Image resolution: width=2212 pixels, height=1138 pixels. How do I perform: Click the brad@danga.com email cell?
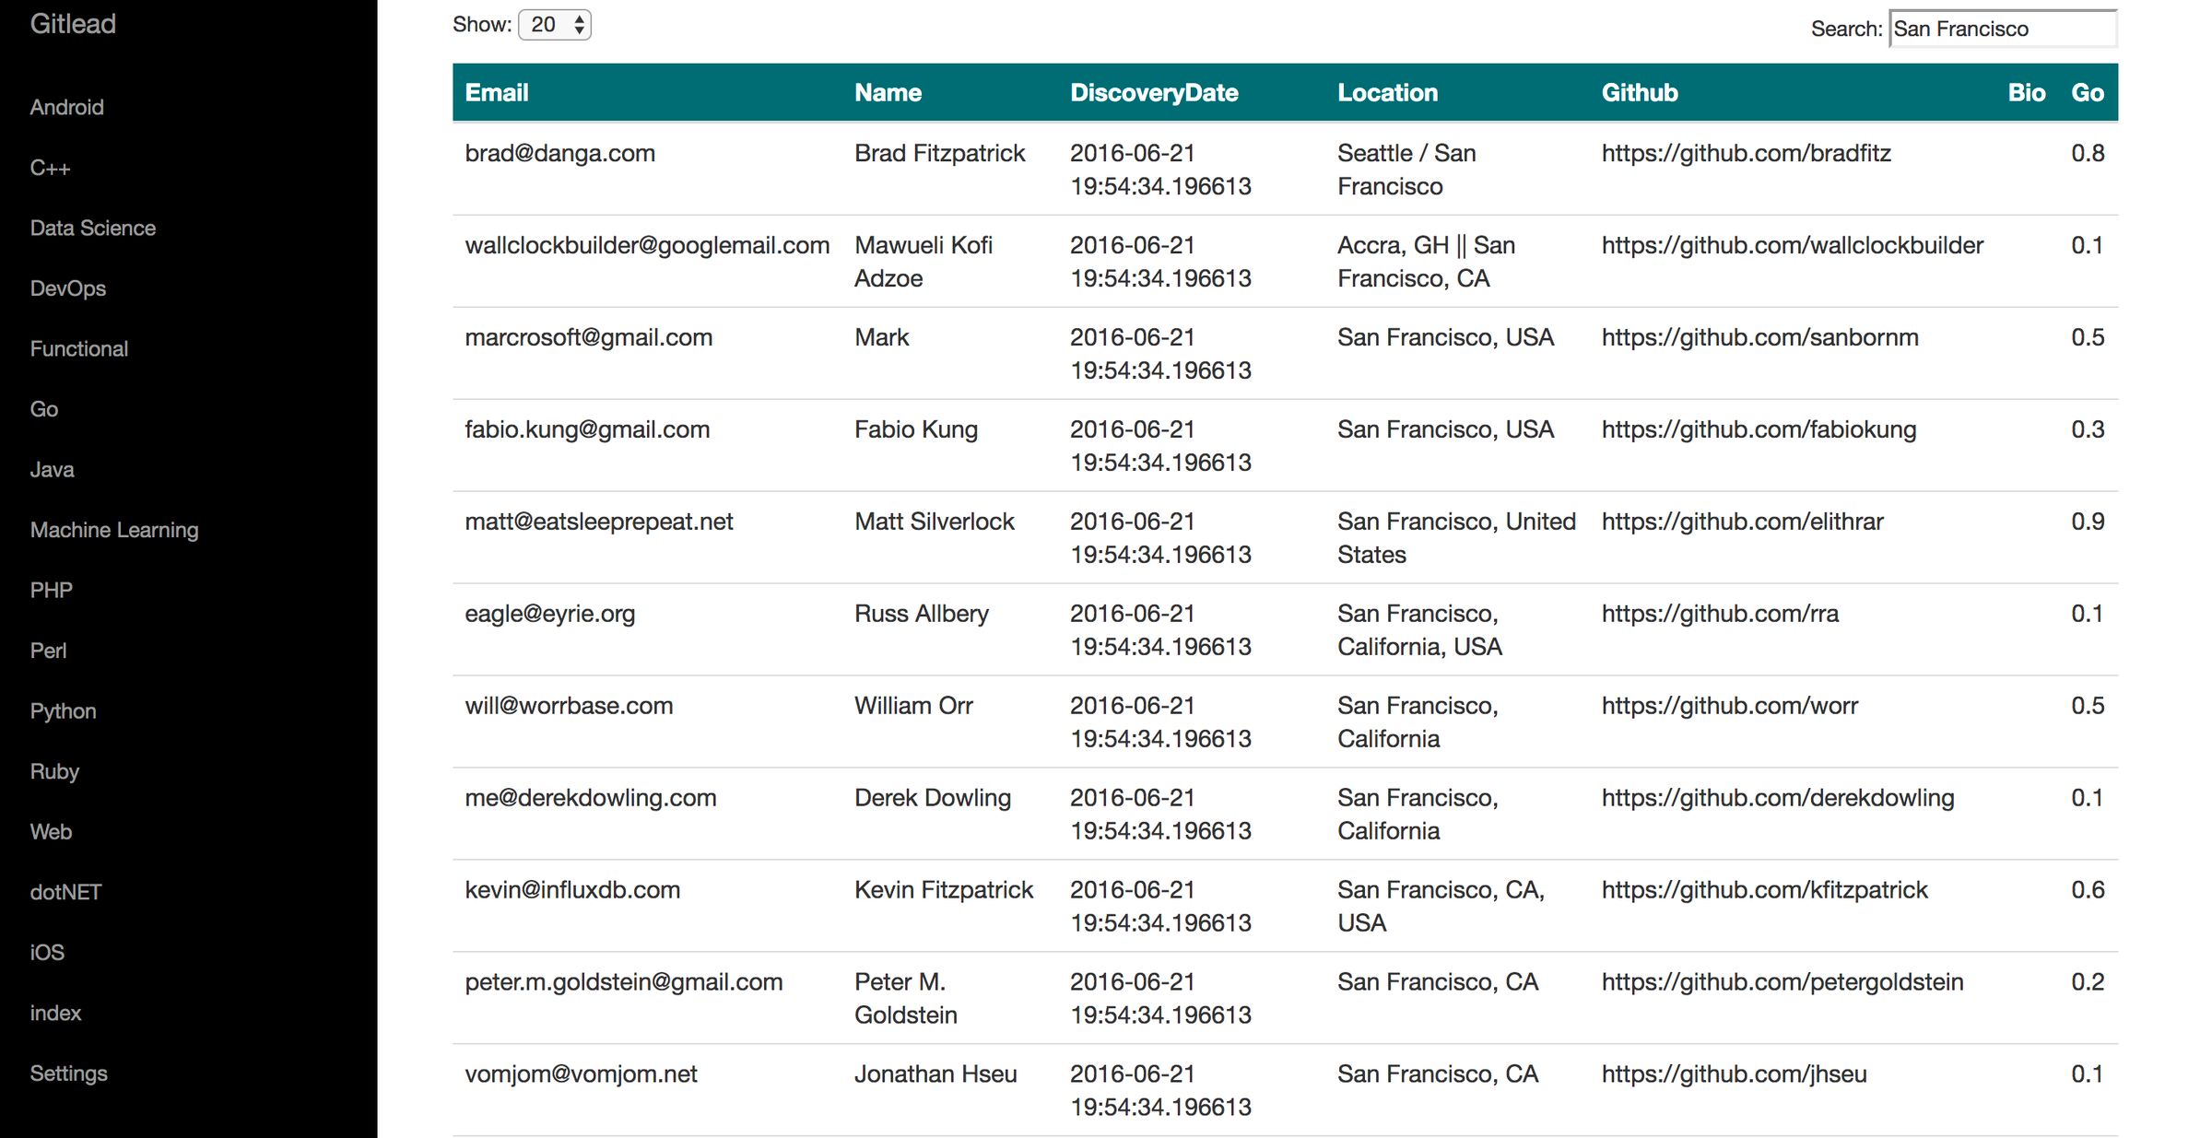pyautogui.click(x=559, y=153)
